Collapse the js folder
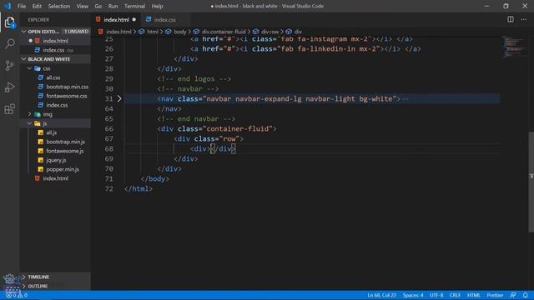This screenshot has height=300, width=534. tap(29, 123)
